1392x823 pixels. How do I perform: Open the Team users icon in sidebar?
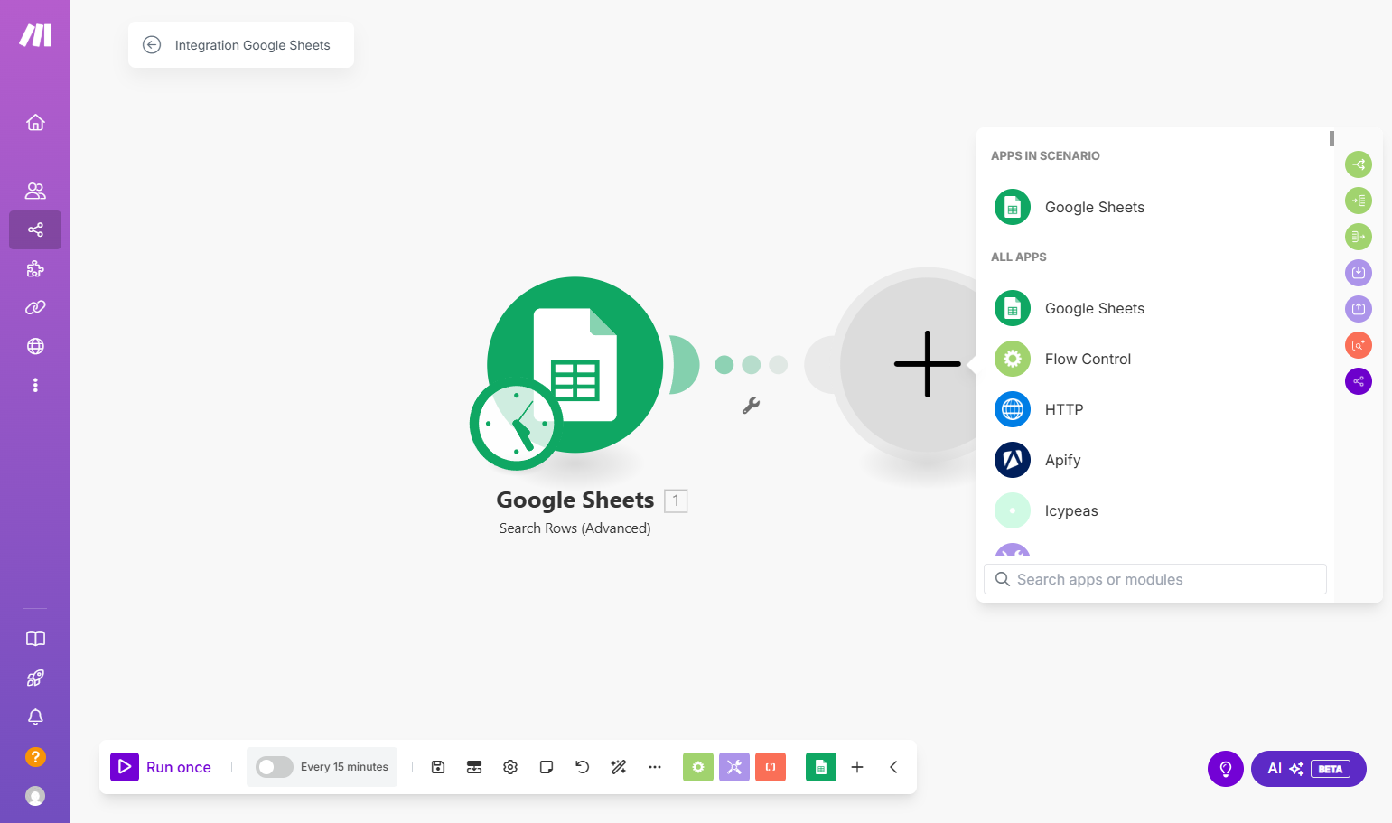(35, 191)
